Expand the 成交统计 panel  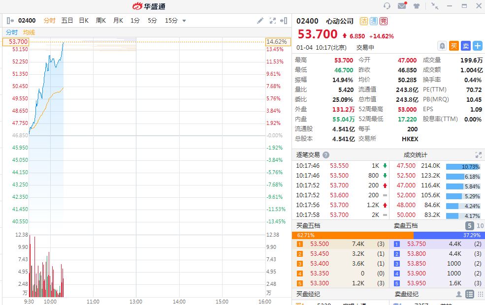click(x=478, y=154)
